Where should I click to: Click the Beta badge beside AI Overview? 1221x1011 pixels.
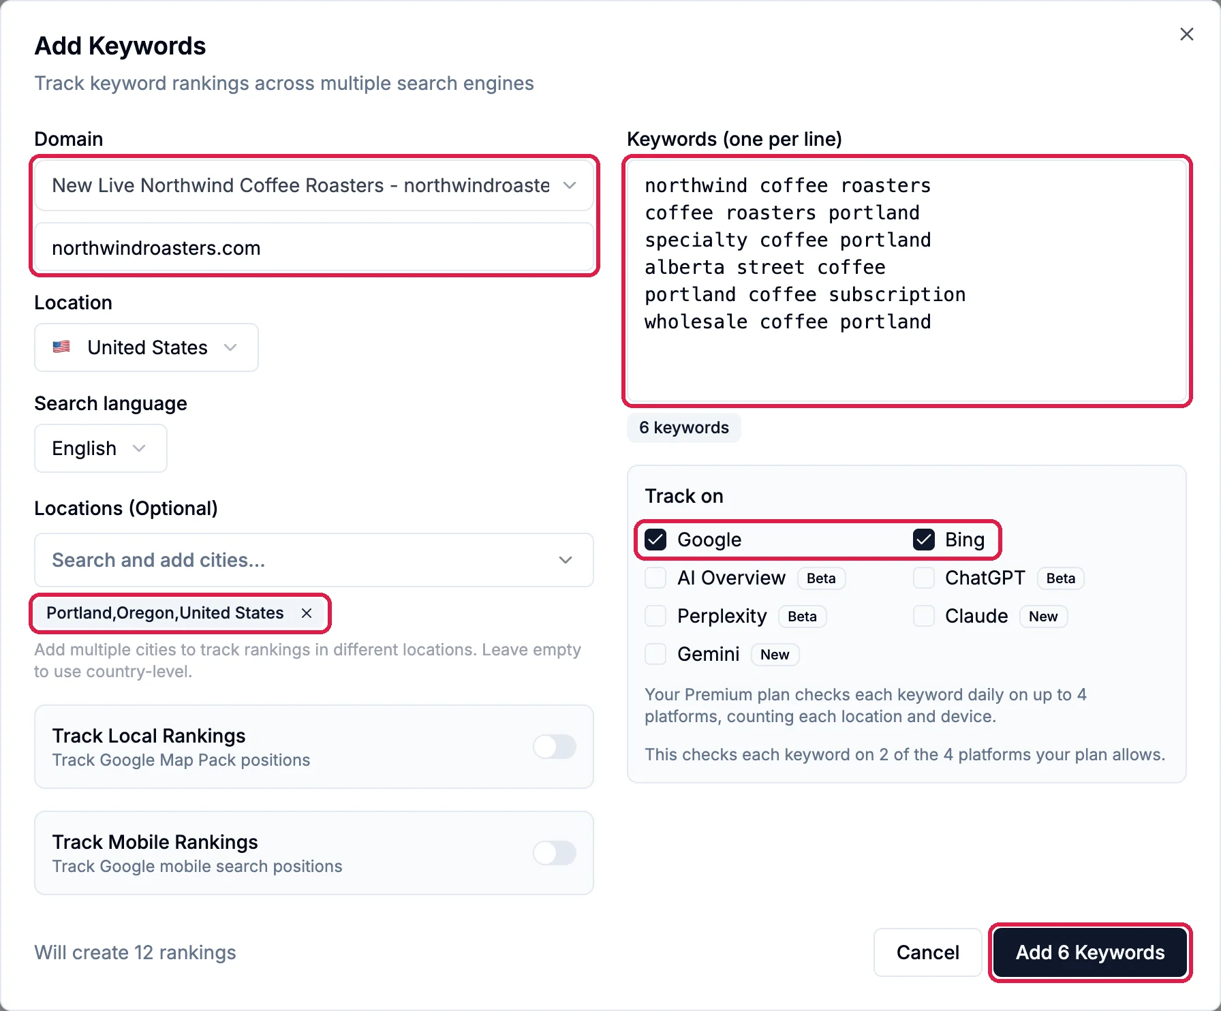click(821, 578)
